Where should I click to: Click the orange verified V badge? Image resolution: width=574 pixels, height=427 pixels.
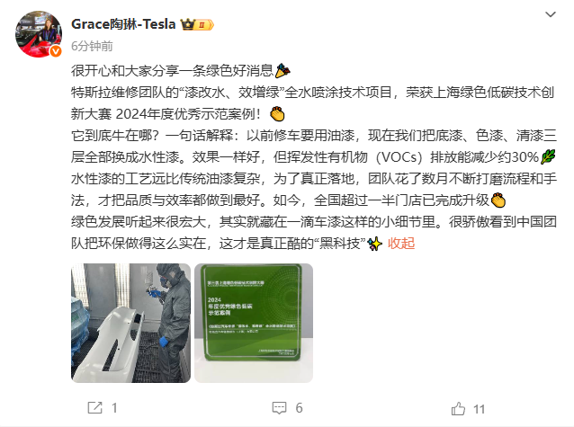55,51
